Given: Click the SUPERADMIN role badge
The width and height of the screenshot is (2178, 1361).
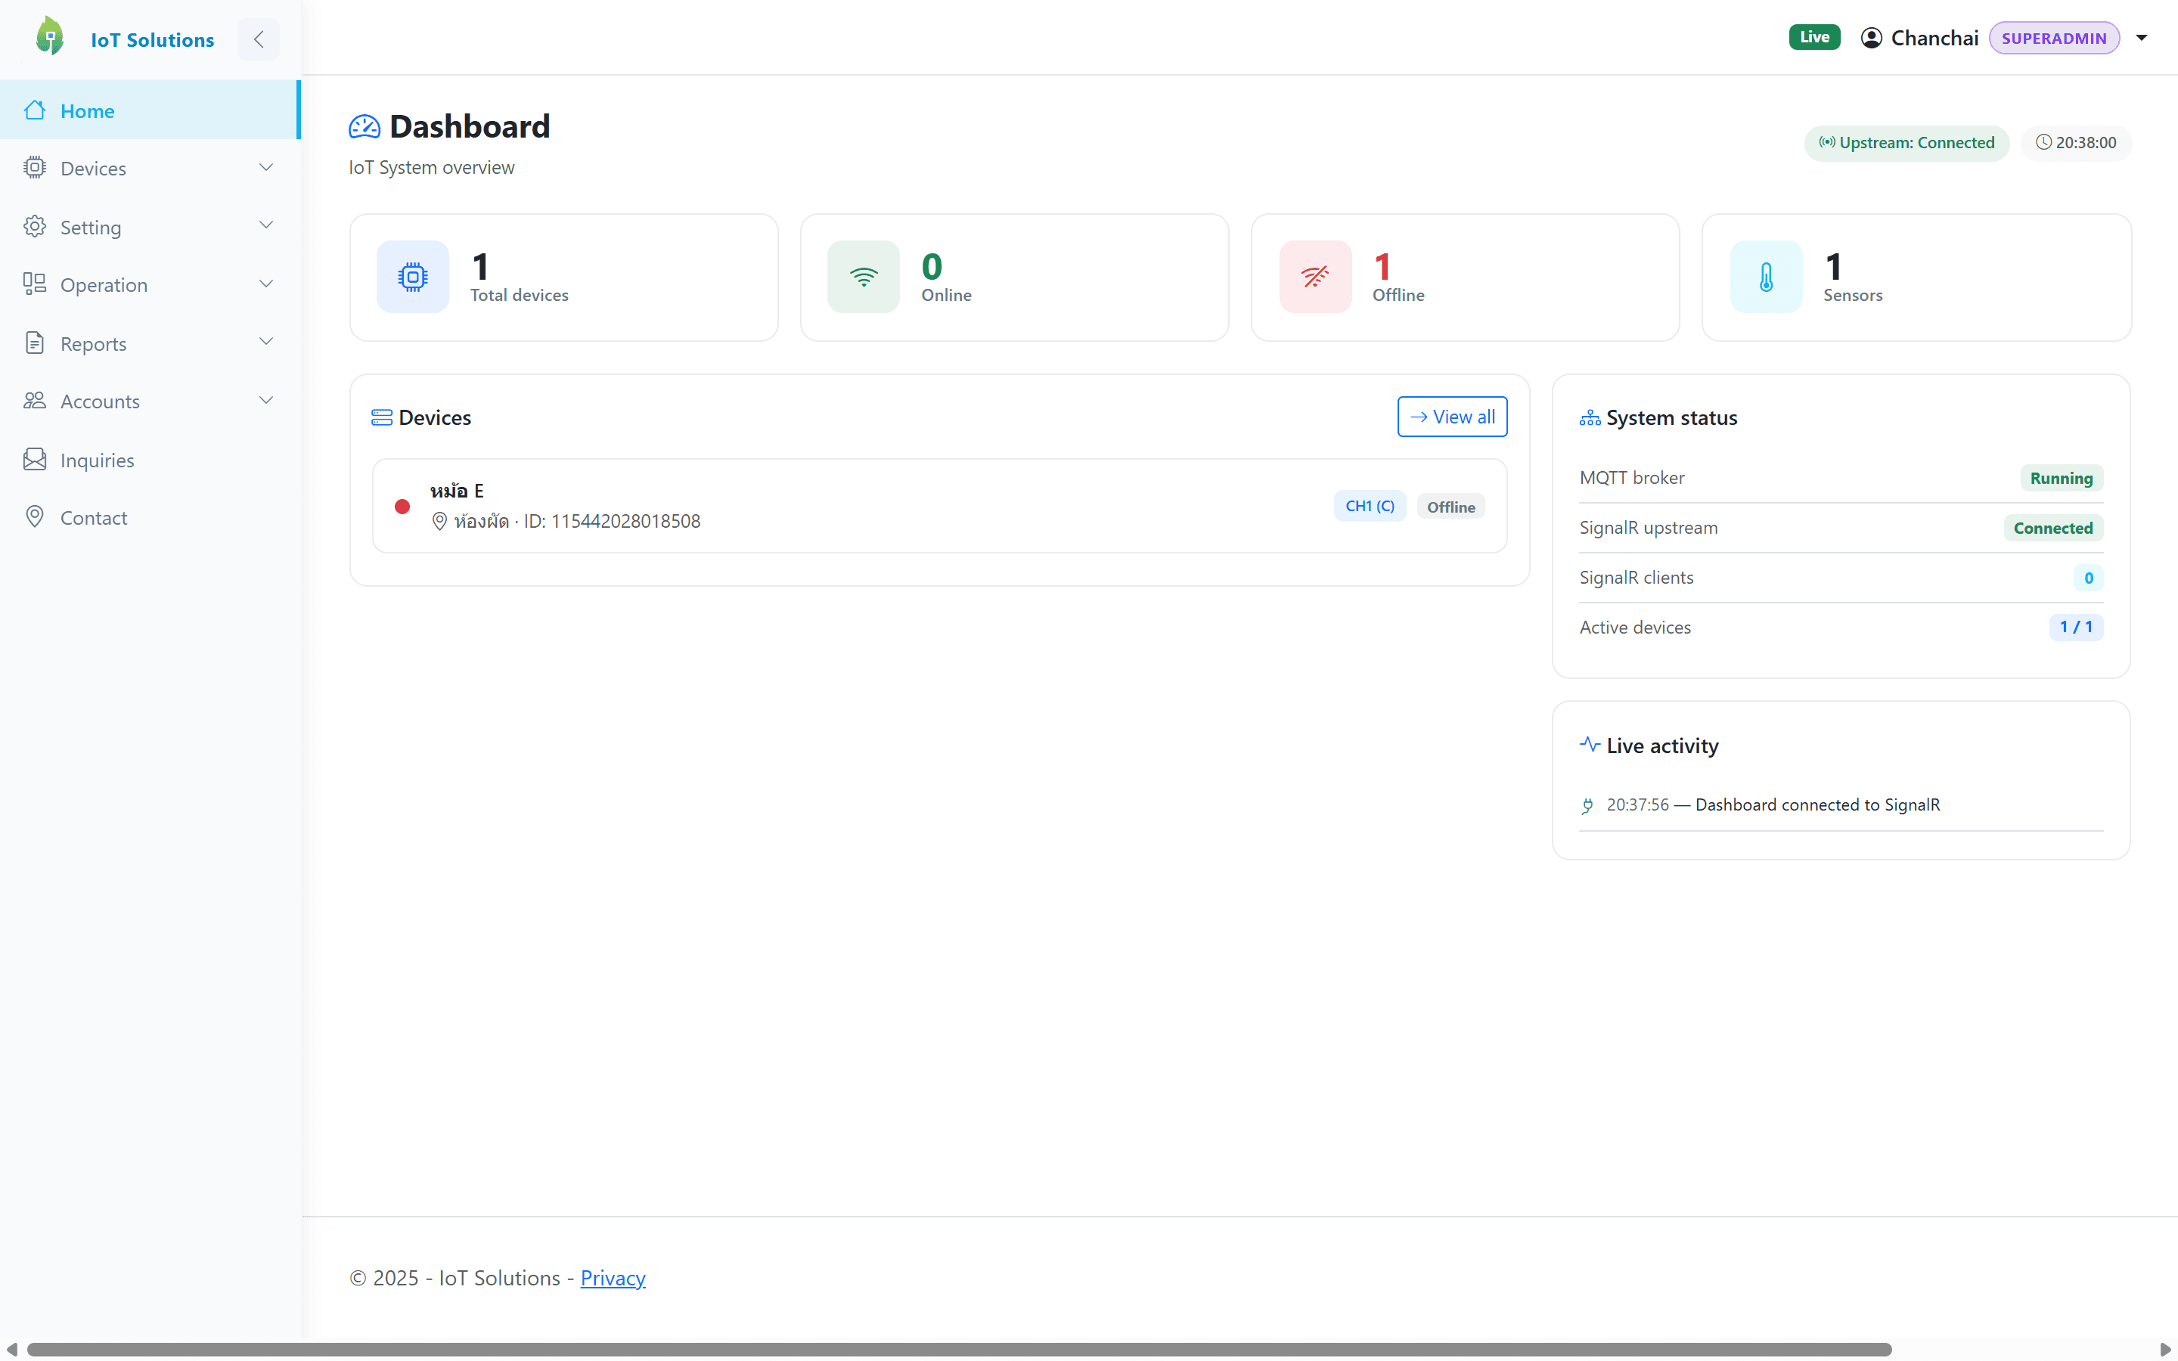Looking at the screenshot, I should pyautogui.click(x=2054, y=38).
